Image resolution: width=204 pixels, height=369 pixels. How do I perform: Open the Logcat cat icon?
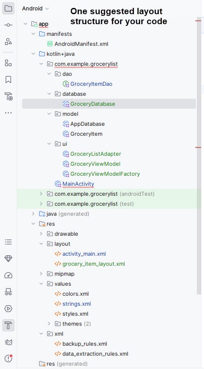click(x=8, y=342)
